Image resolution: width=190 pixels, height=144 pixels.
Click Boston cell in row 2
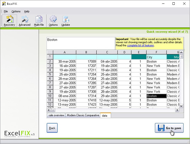(156, 61)
